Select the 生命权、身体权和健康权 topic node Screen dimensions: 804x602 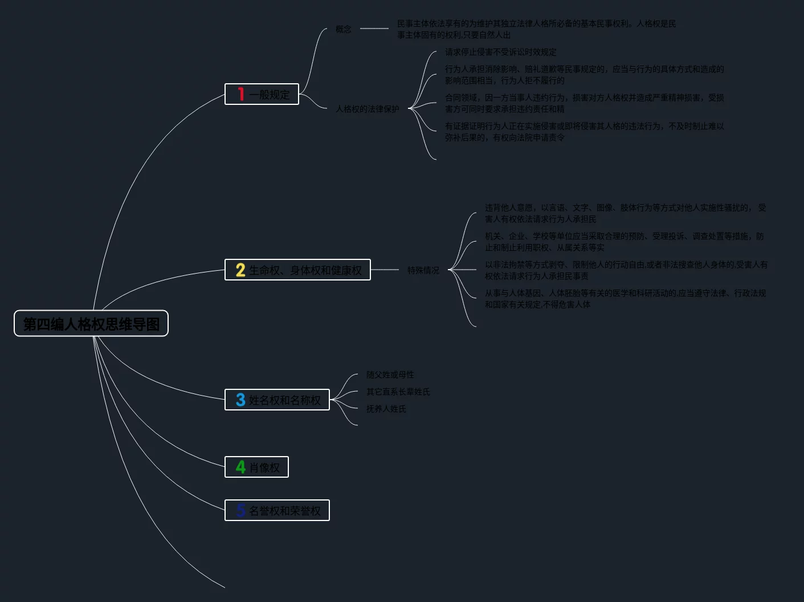coord(305,270)
